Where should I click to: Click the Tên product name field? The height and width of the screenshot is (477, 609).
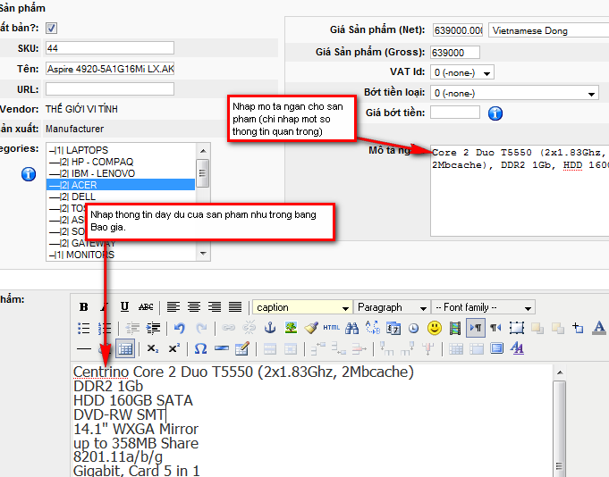[x=109, y=69]
